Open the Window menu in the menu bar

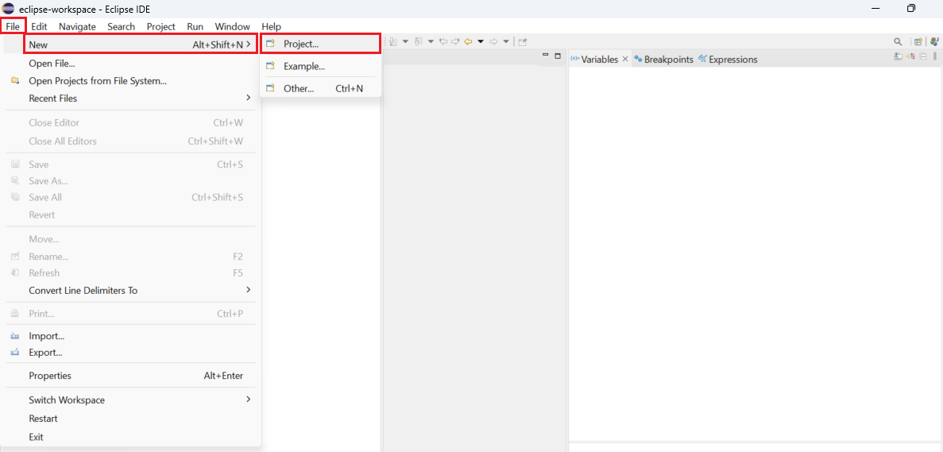tap(232, 26)
